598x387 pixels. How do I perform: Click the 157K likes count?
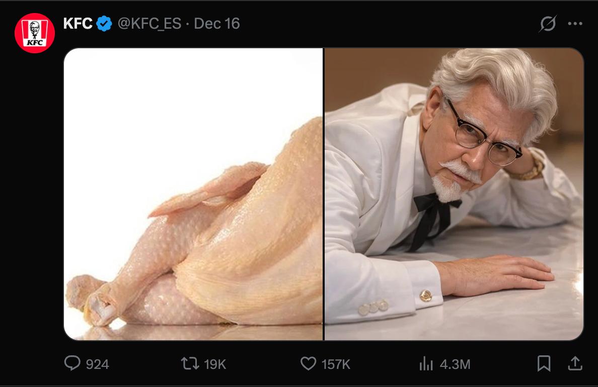tap(336, 364)
